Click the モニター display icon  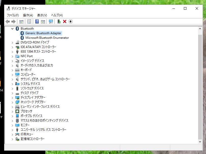click(17, 125)
